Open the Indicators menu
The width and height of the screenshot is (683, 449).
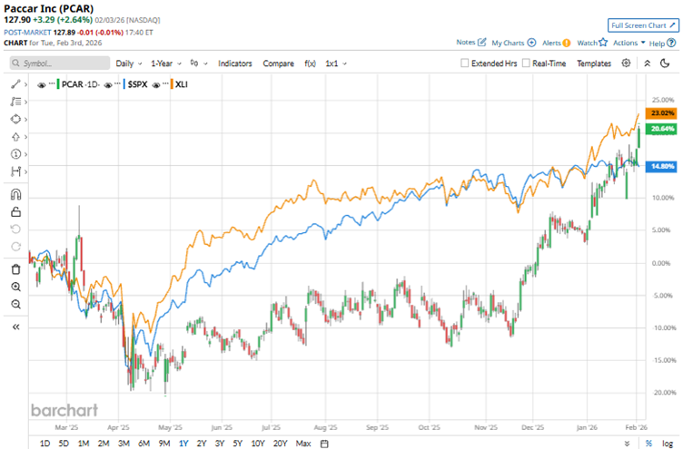[x=235, y=63]
